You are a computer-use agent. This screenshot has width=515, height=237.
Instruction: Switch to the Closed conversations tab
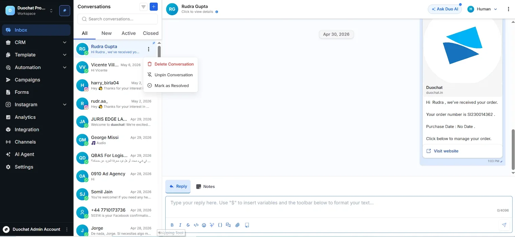point(151,33)
